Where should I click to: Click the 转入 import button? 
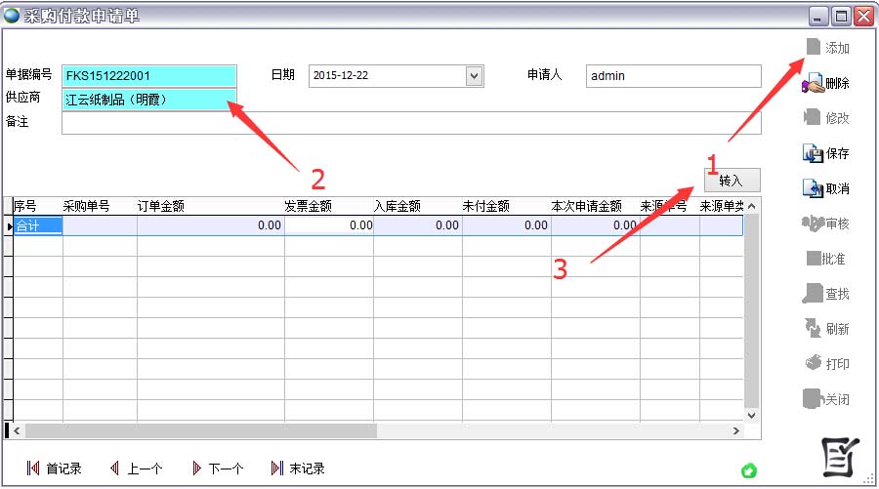pyautogui.click(x=731, y=181)
